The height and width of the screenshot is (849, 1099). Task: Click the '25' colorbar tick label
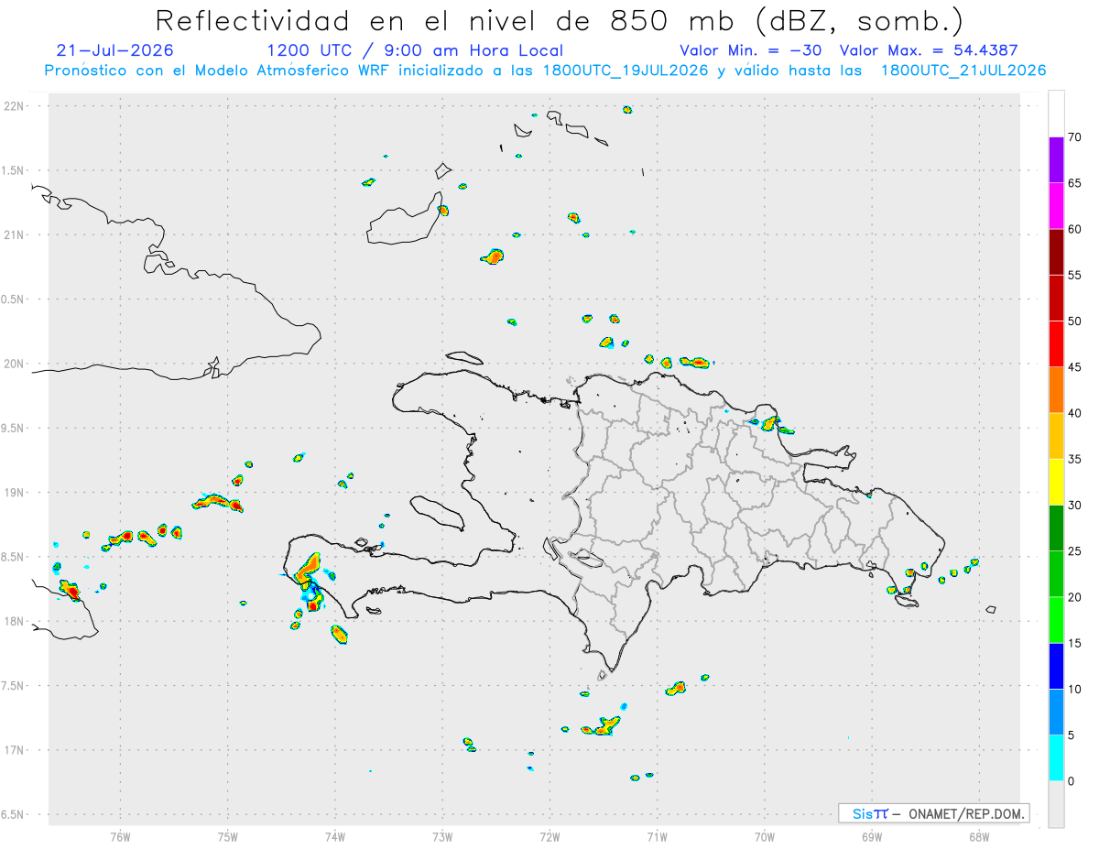point(1074,551)
